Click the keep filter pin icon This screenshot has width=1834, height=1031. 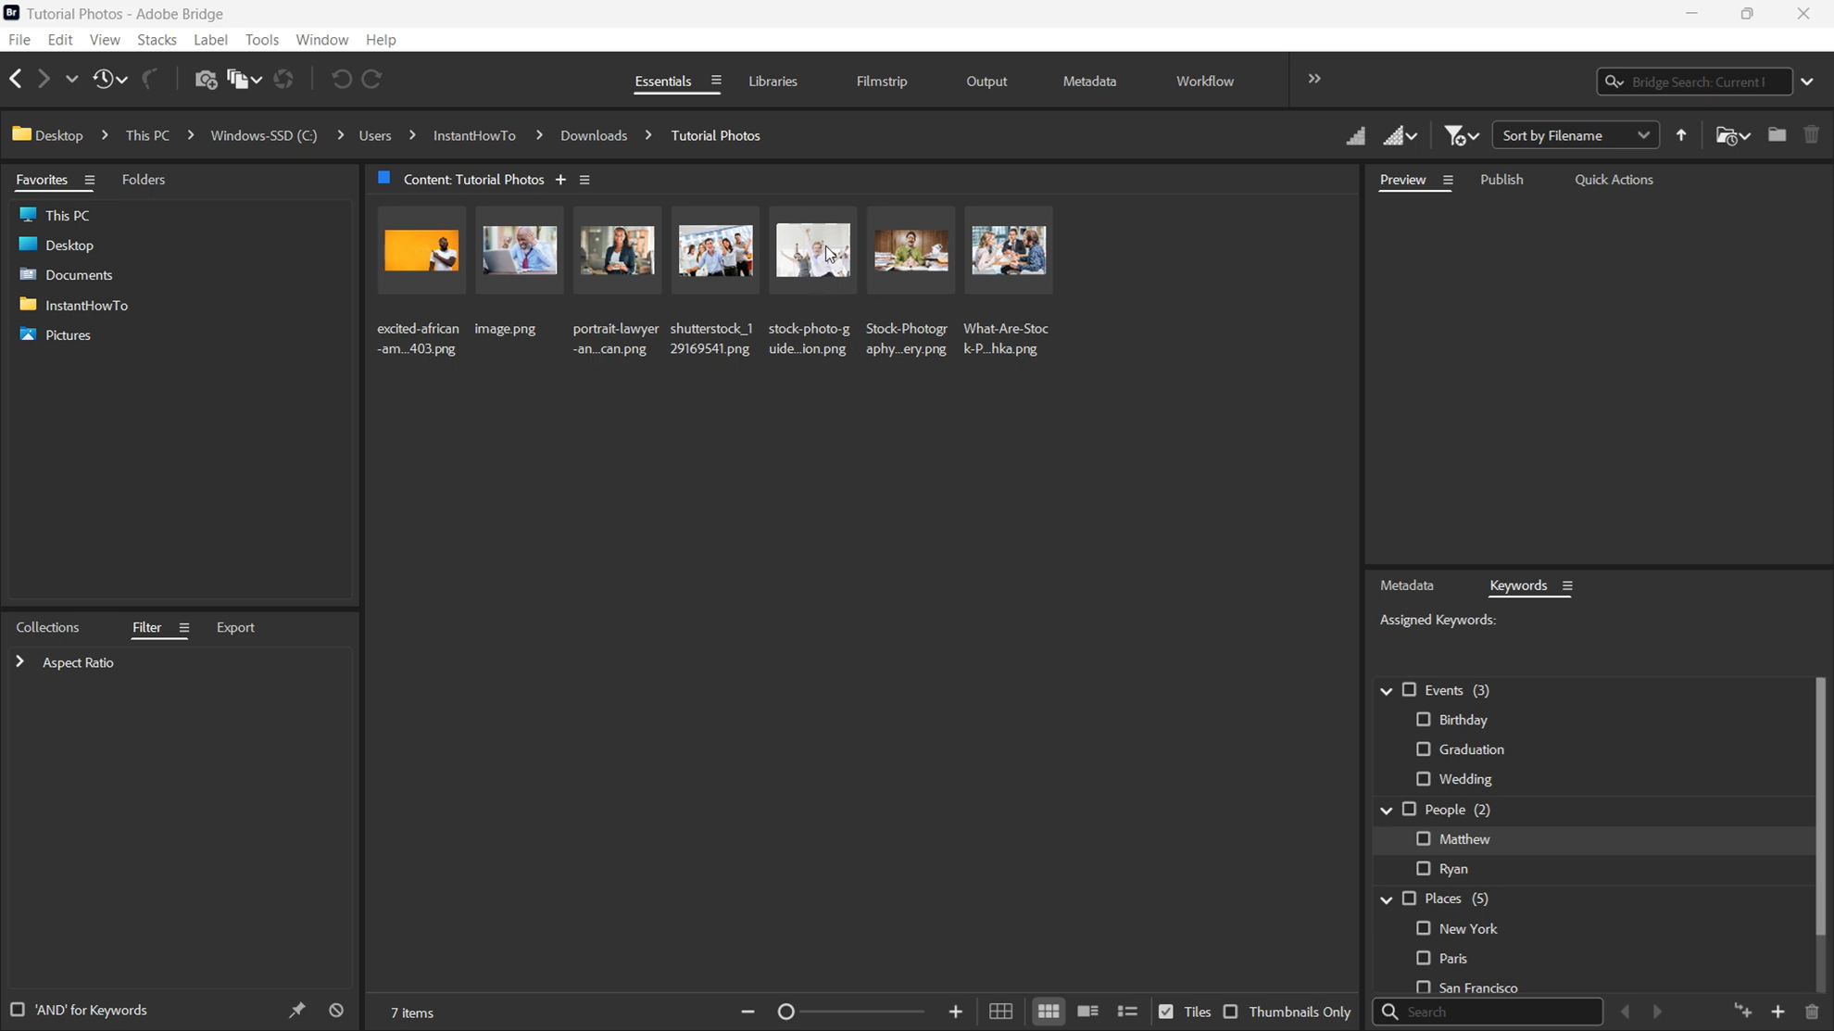tap(296, 1011)
